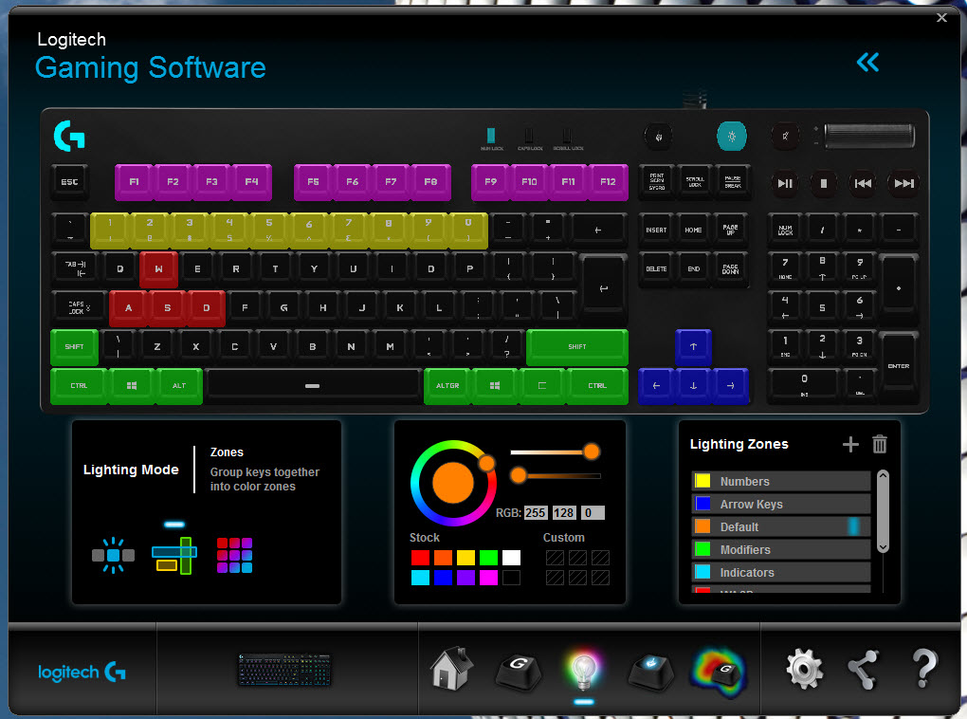Image resolution: width=967 pixels, height=719 pixels.
Task: Click the share icon in bottom bar
Action: (862, 670)
